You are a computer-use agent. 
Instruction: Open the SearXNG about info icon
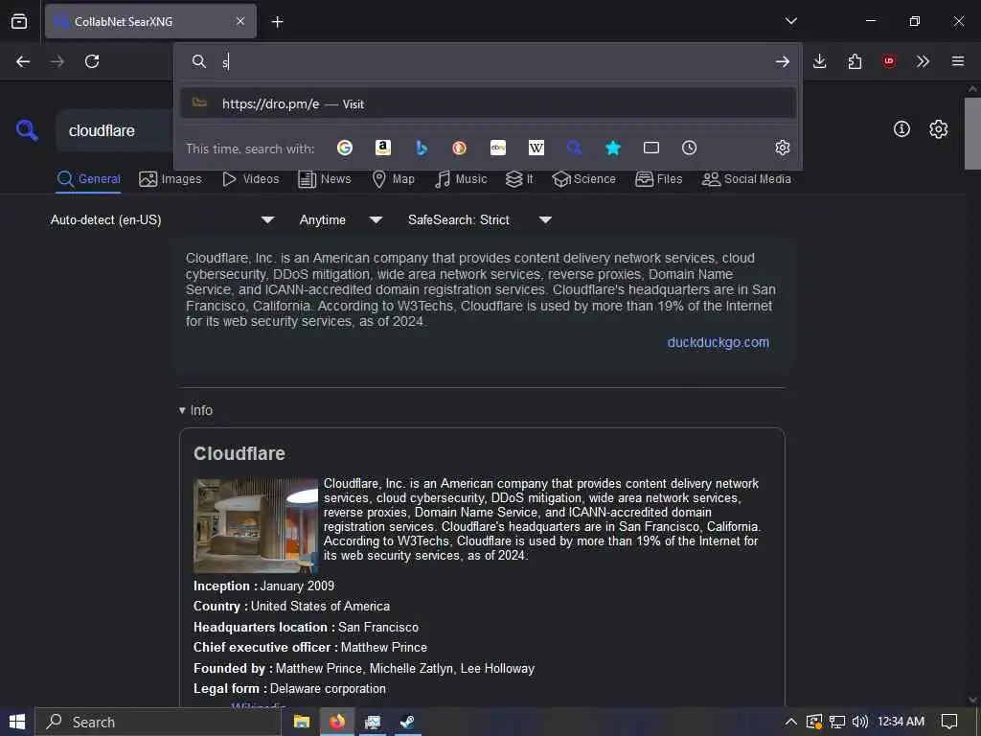901,129
